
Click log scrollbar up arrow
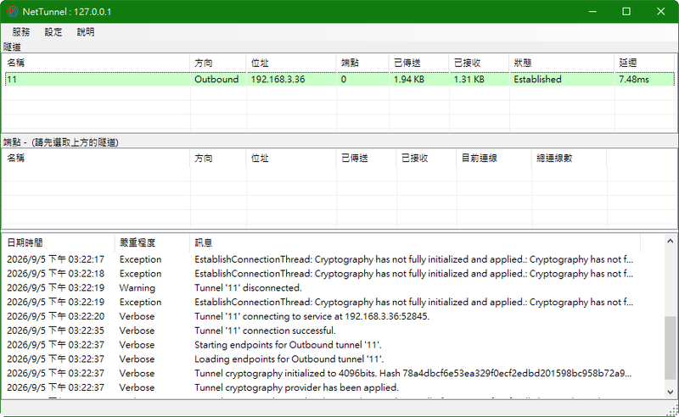[x=670, y=241]
